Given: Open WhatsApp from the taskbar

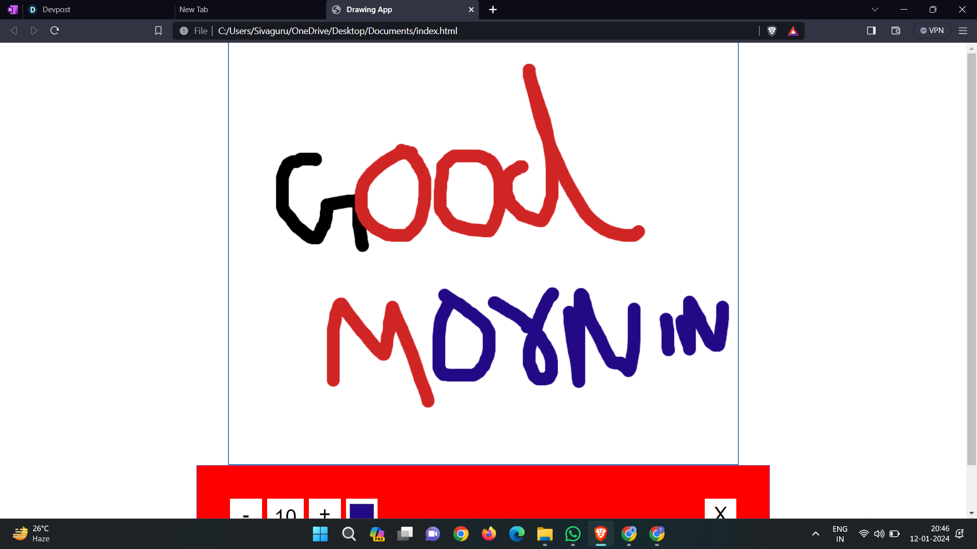Looking at the screenshot, I should click(572, 534).
